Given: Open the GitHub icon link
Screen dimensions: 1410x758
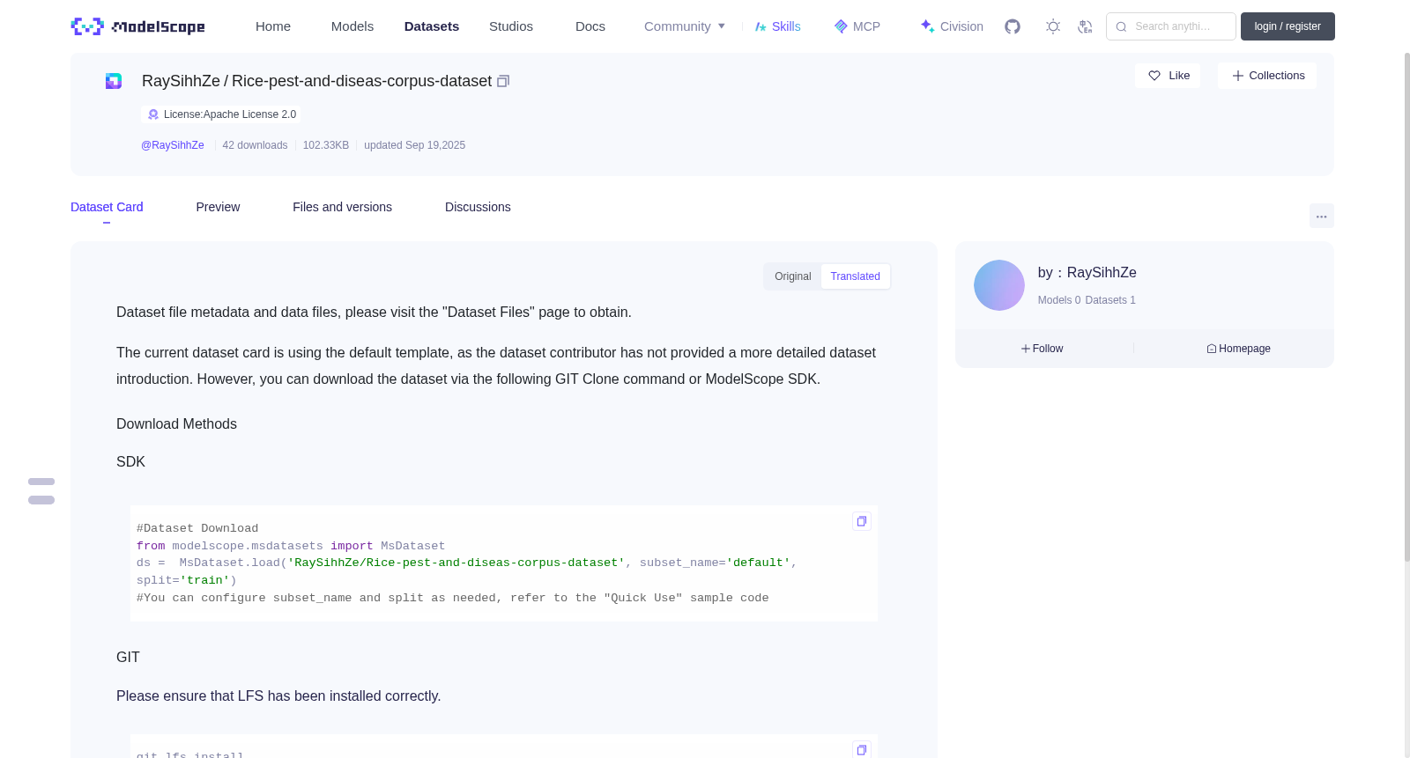Looking at the screenshot, I should (1013, 26).
